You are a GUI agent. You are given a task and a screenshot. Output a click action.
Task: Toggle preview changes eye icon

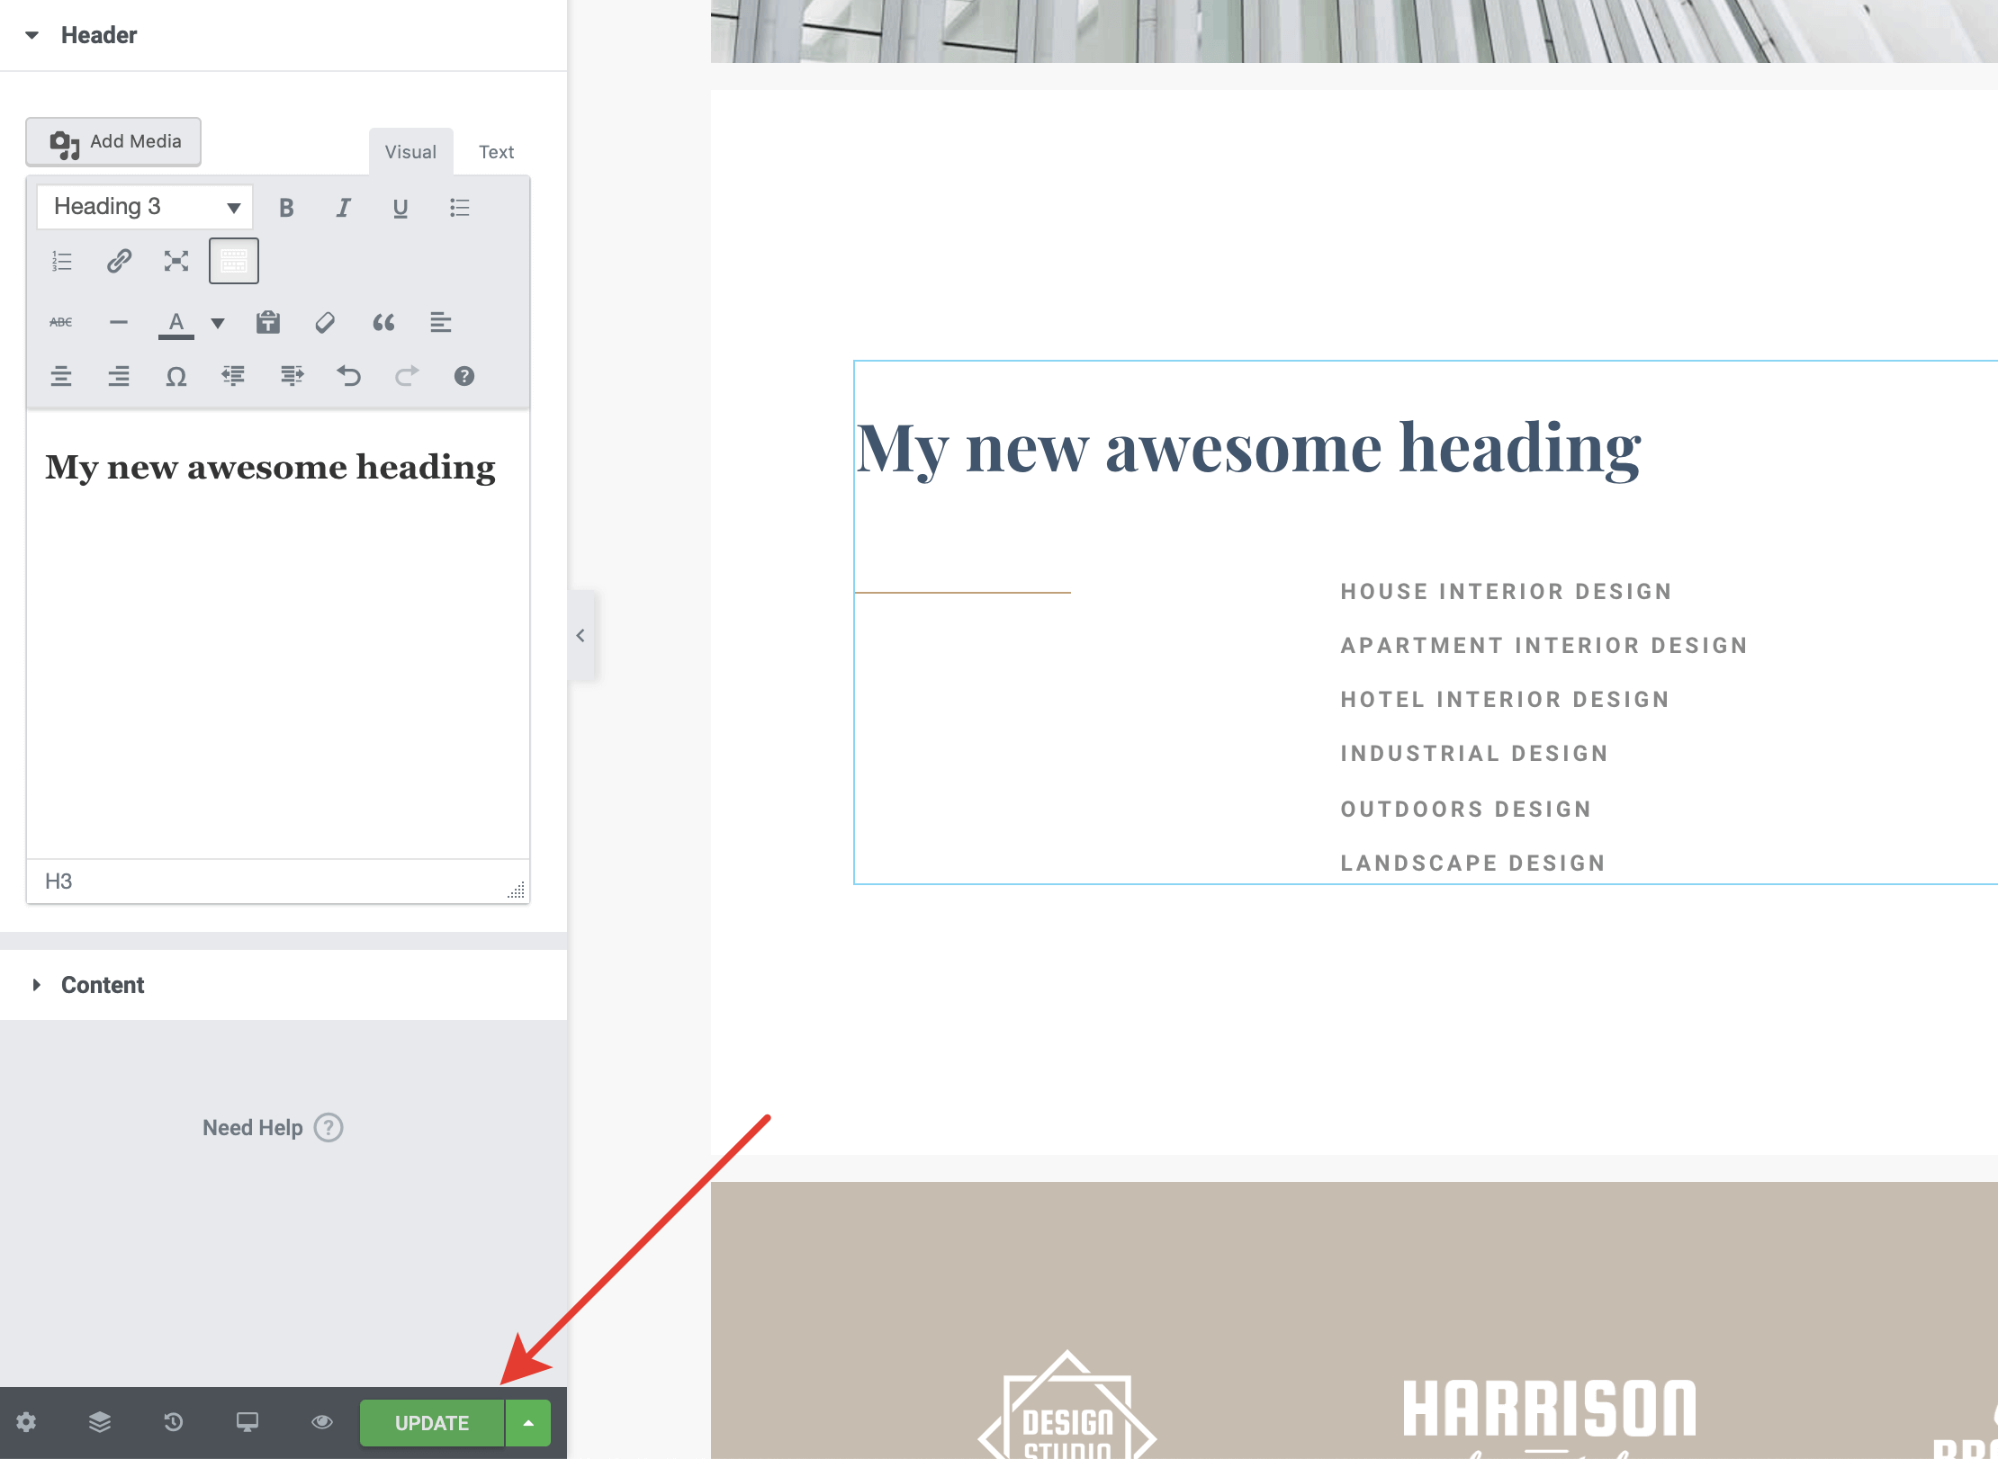(321, 1422)
